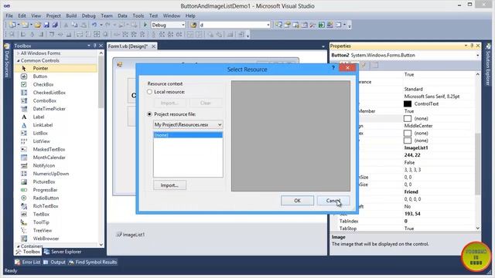Click the Save All toolbar icon
The height and width of the screenshot is (278, 495).
55,25
